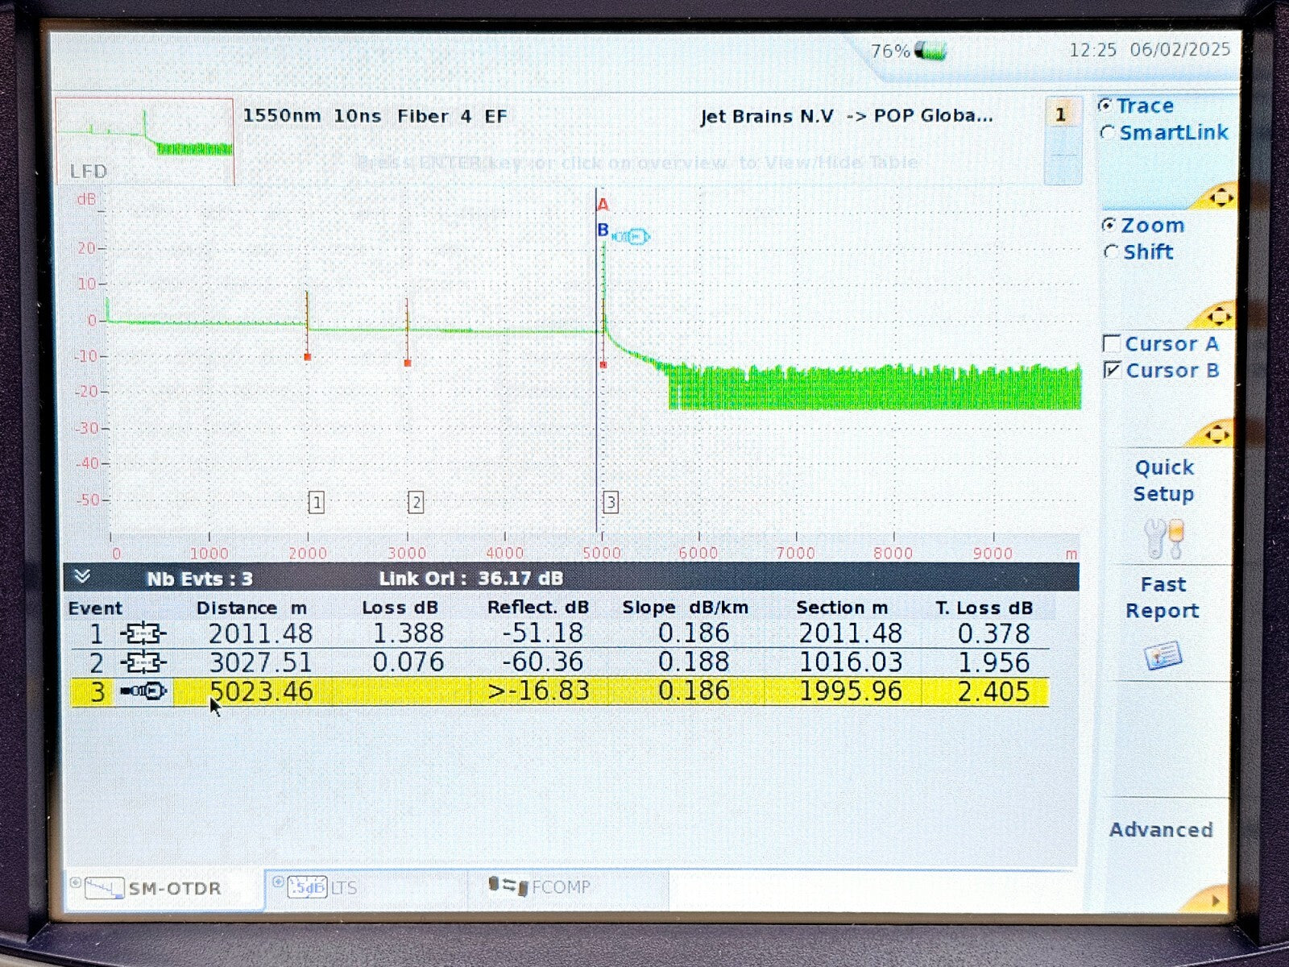This screenshot has height=967, width=1289.
Task: Open the FCOMP tab
Action: point(540,886)
